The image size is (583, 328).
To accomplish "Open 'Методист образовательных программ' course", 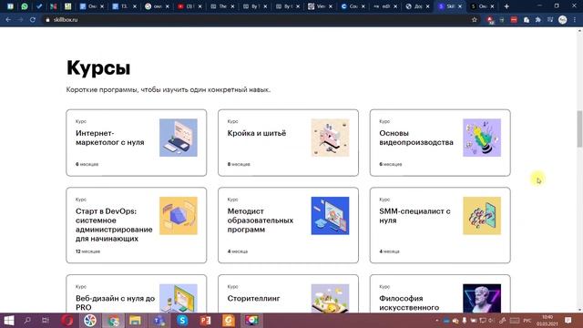I will (288, 225).
